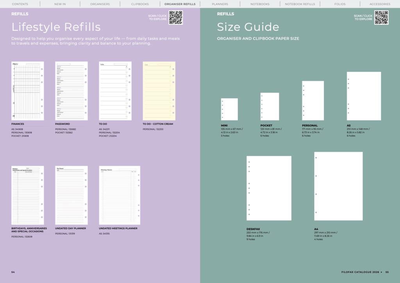
Task: Jump to the Folios tab
Action: pyautogui.click(x=340, y=4)
